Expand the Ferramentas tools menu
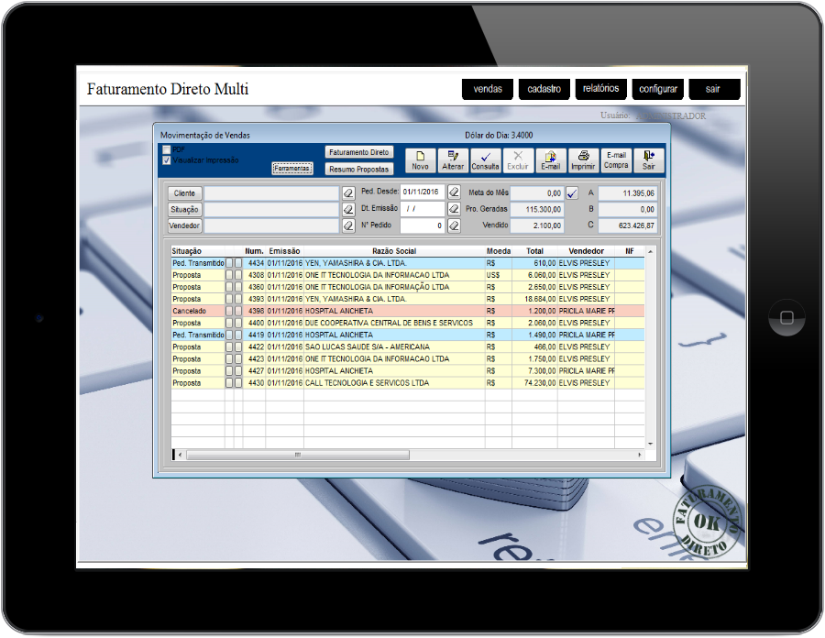This screenshot has height=638, width=825. coord(292,169)
